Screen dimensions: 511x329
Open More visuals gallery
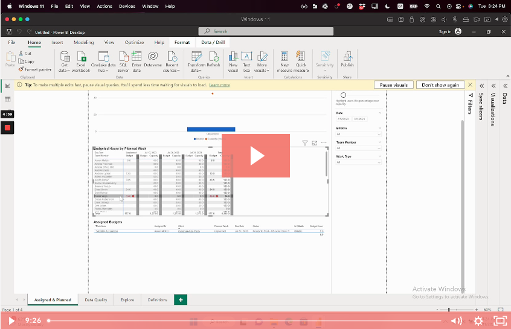[x=262, y=62]
